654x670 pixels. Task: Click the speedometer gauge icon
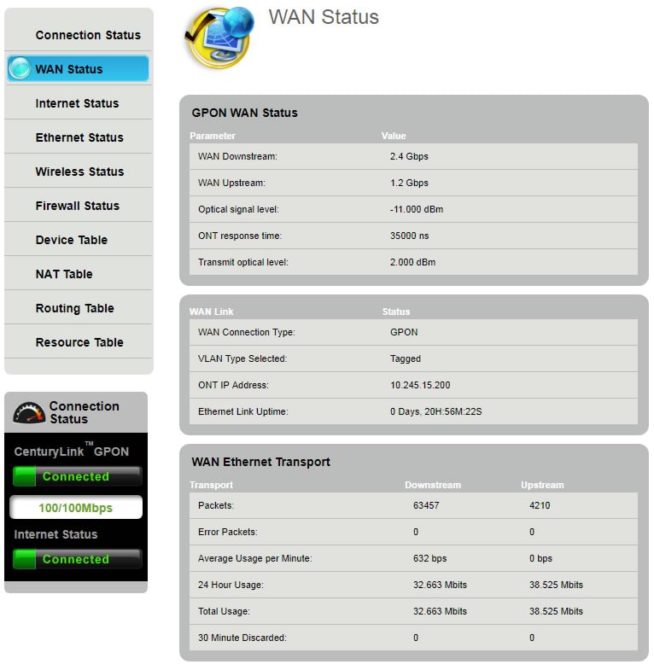tap(30, 413)
